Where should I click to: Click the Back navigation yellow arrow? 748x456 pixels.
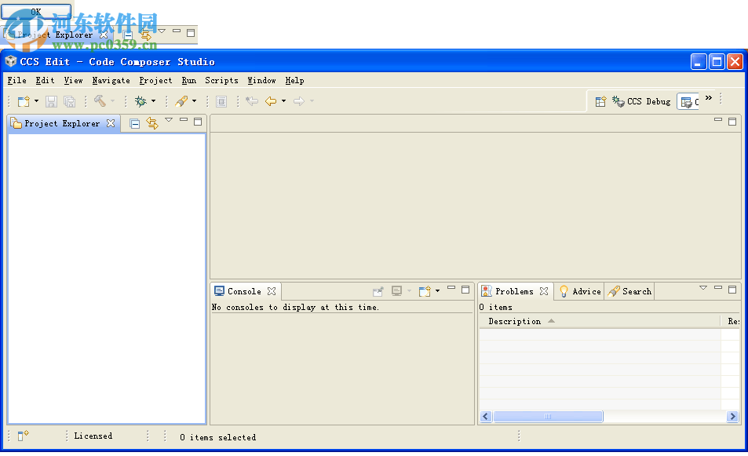click(271, 101)
